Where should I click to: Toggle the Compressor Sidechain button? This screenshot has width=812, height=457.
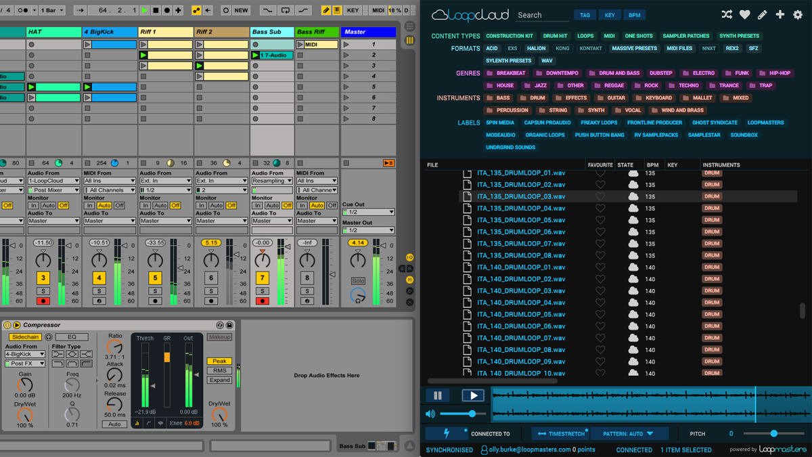click(x=24, y=337)
